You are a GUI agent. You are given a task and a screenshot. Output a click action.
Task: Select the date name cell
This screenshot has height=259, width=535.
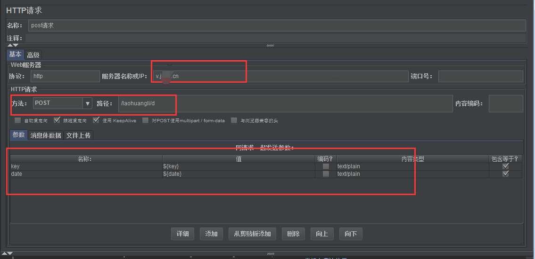tap(86, 174)
